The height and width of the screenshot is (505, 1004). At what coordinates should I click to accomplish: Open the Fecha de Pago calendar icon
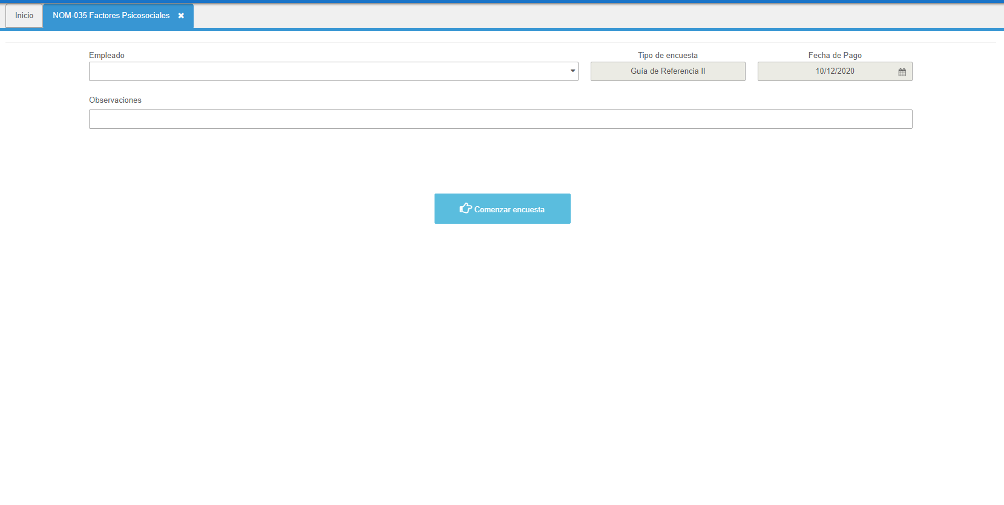902,72
